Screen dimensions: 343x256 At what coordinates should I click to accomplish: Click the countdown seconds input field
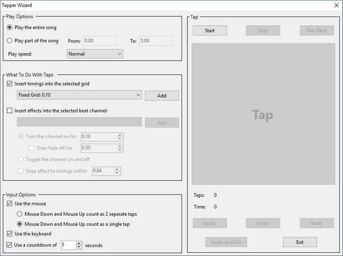click(68, 245)
